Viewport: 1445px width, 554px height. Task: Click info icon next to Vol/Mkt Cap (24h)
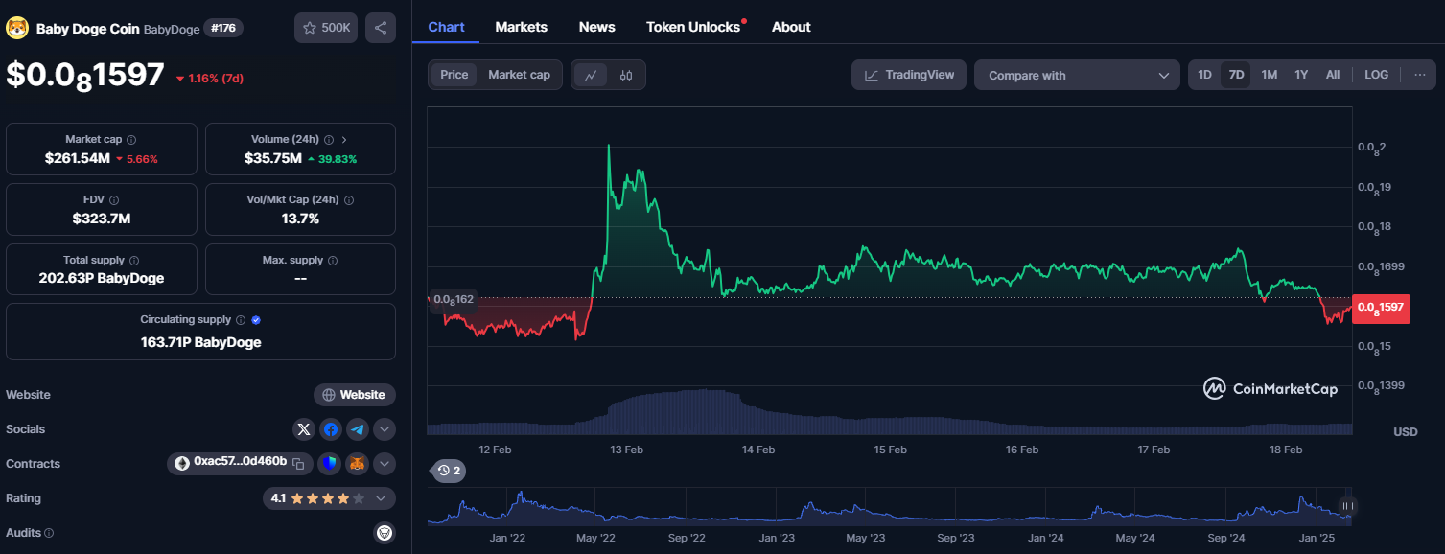(349, 200)
